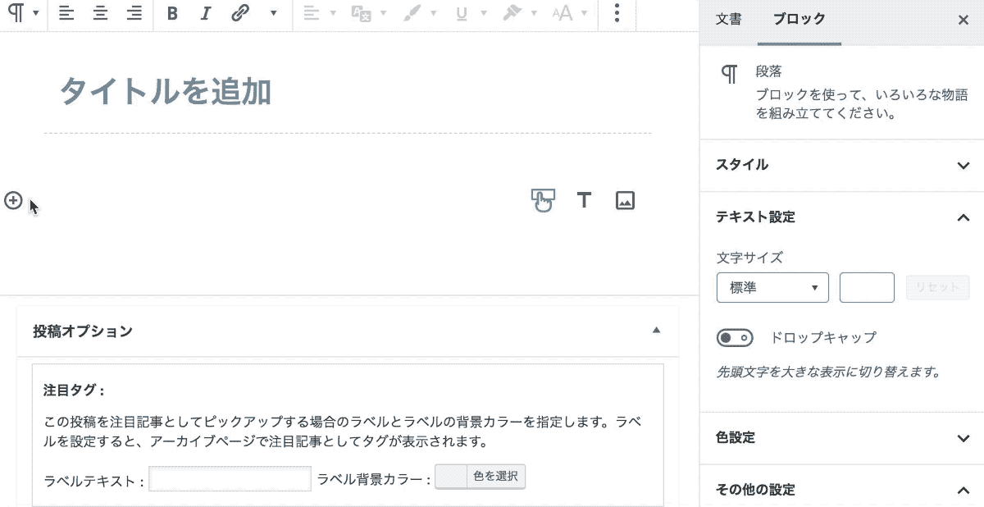Open the three-dot more options menu

(x=617, y=14)
